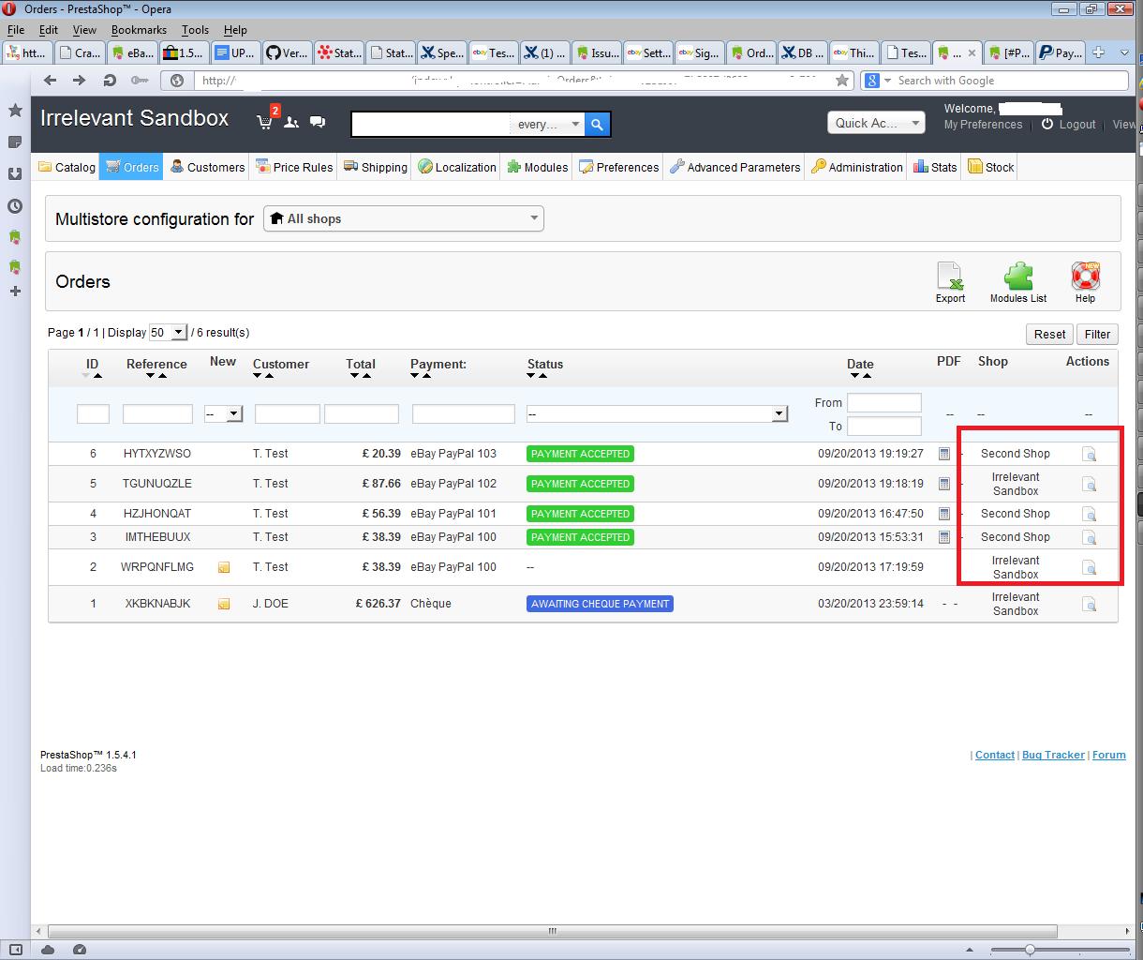View details of order IMTHEBUUX
Image resolution: width=1143 pixels, height=960 pixels.
click(1089, 537)
